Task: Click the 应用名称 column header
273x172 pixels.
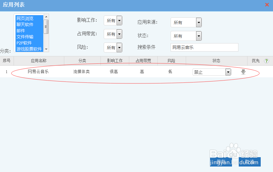Action: 39,61
